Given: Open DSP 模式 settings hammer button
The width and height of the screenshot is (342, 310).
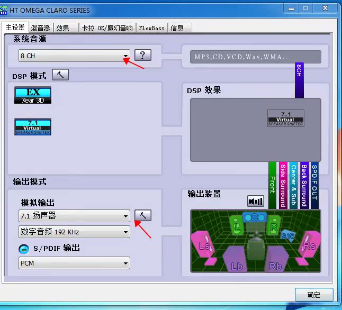Looking at the screenshot, I should (60, 75).
